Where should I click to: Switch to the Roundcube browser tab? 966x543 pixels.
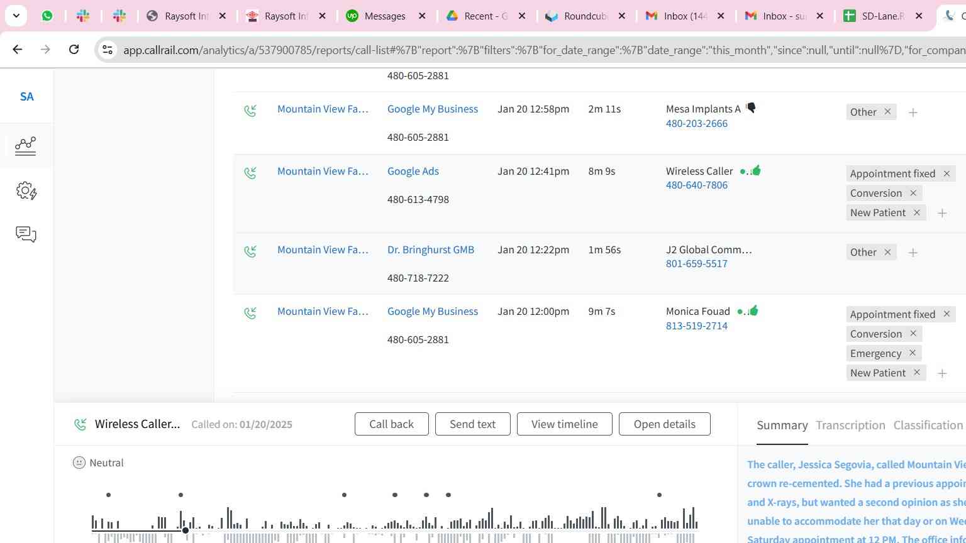[585, 16]
